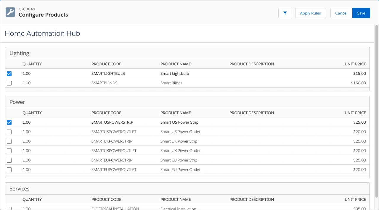
Task: Uncheck the Smart Lightbulb checkbox
Action: tap(9, 74)
